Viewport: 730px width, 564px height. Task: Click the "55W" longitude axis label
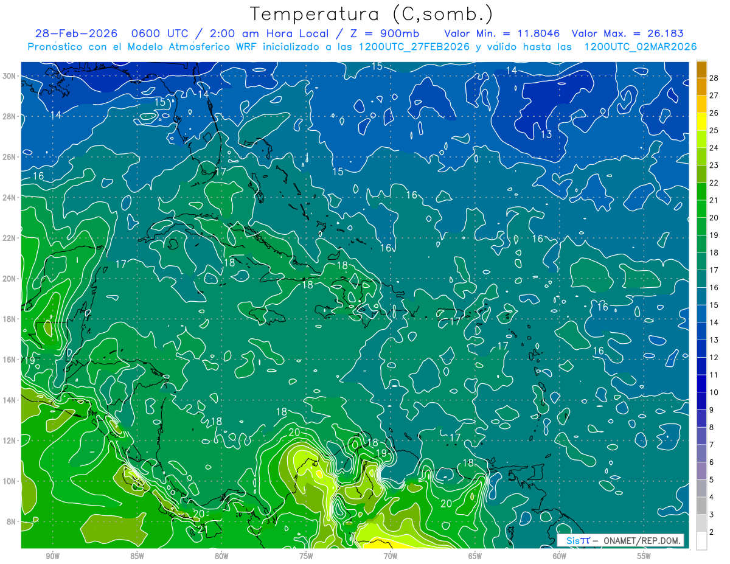pyautogui.click(x=644, y=556)
